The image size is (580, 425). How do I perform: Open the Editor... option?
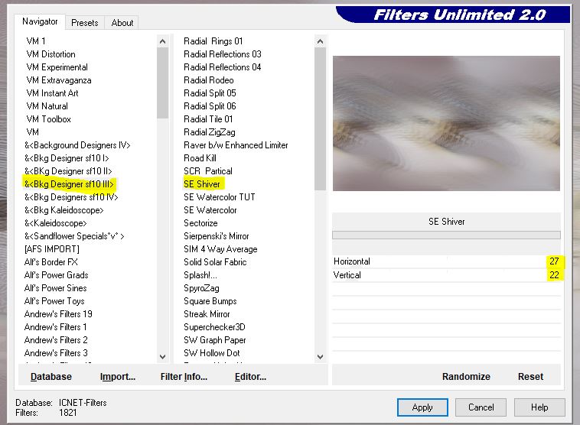pos(250,376)
